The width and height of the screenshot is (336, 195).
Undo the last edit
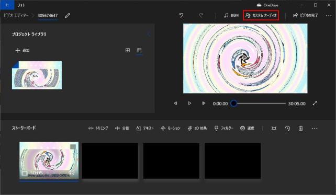181,15
